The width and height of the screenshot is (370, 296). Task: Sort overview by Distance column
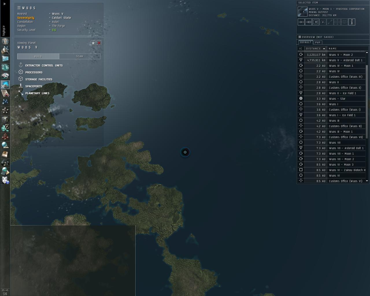click(315, 49)
